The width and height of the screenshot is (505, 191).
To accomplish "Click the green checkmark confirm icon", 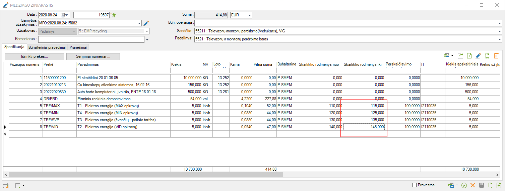I will (x=464, y=185).
